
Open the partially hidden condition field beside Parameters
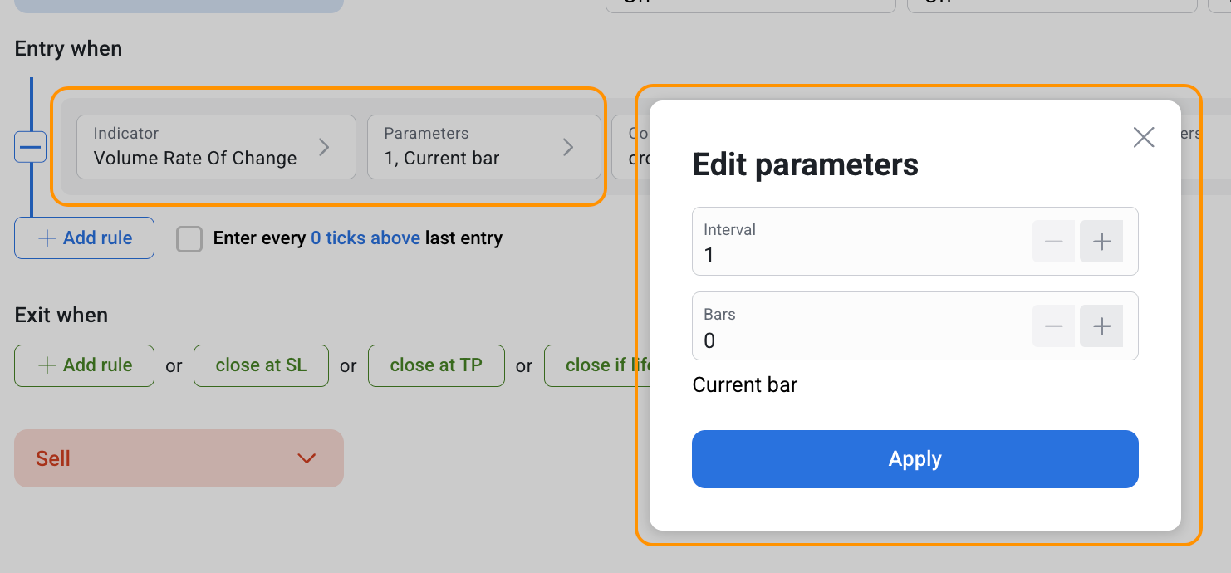click(x=630, y=147)
